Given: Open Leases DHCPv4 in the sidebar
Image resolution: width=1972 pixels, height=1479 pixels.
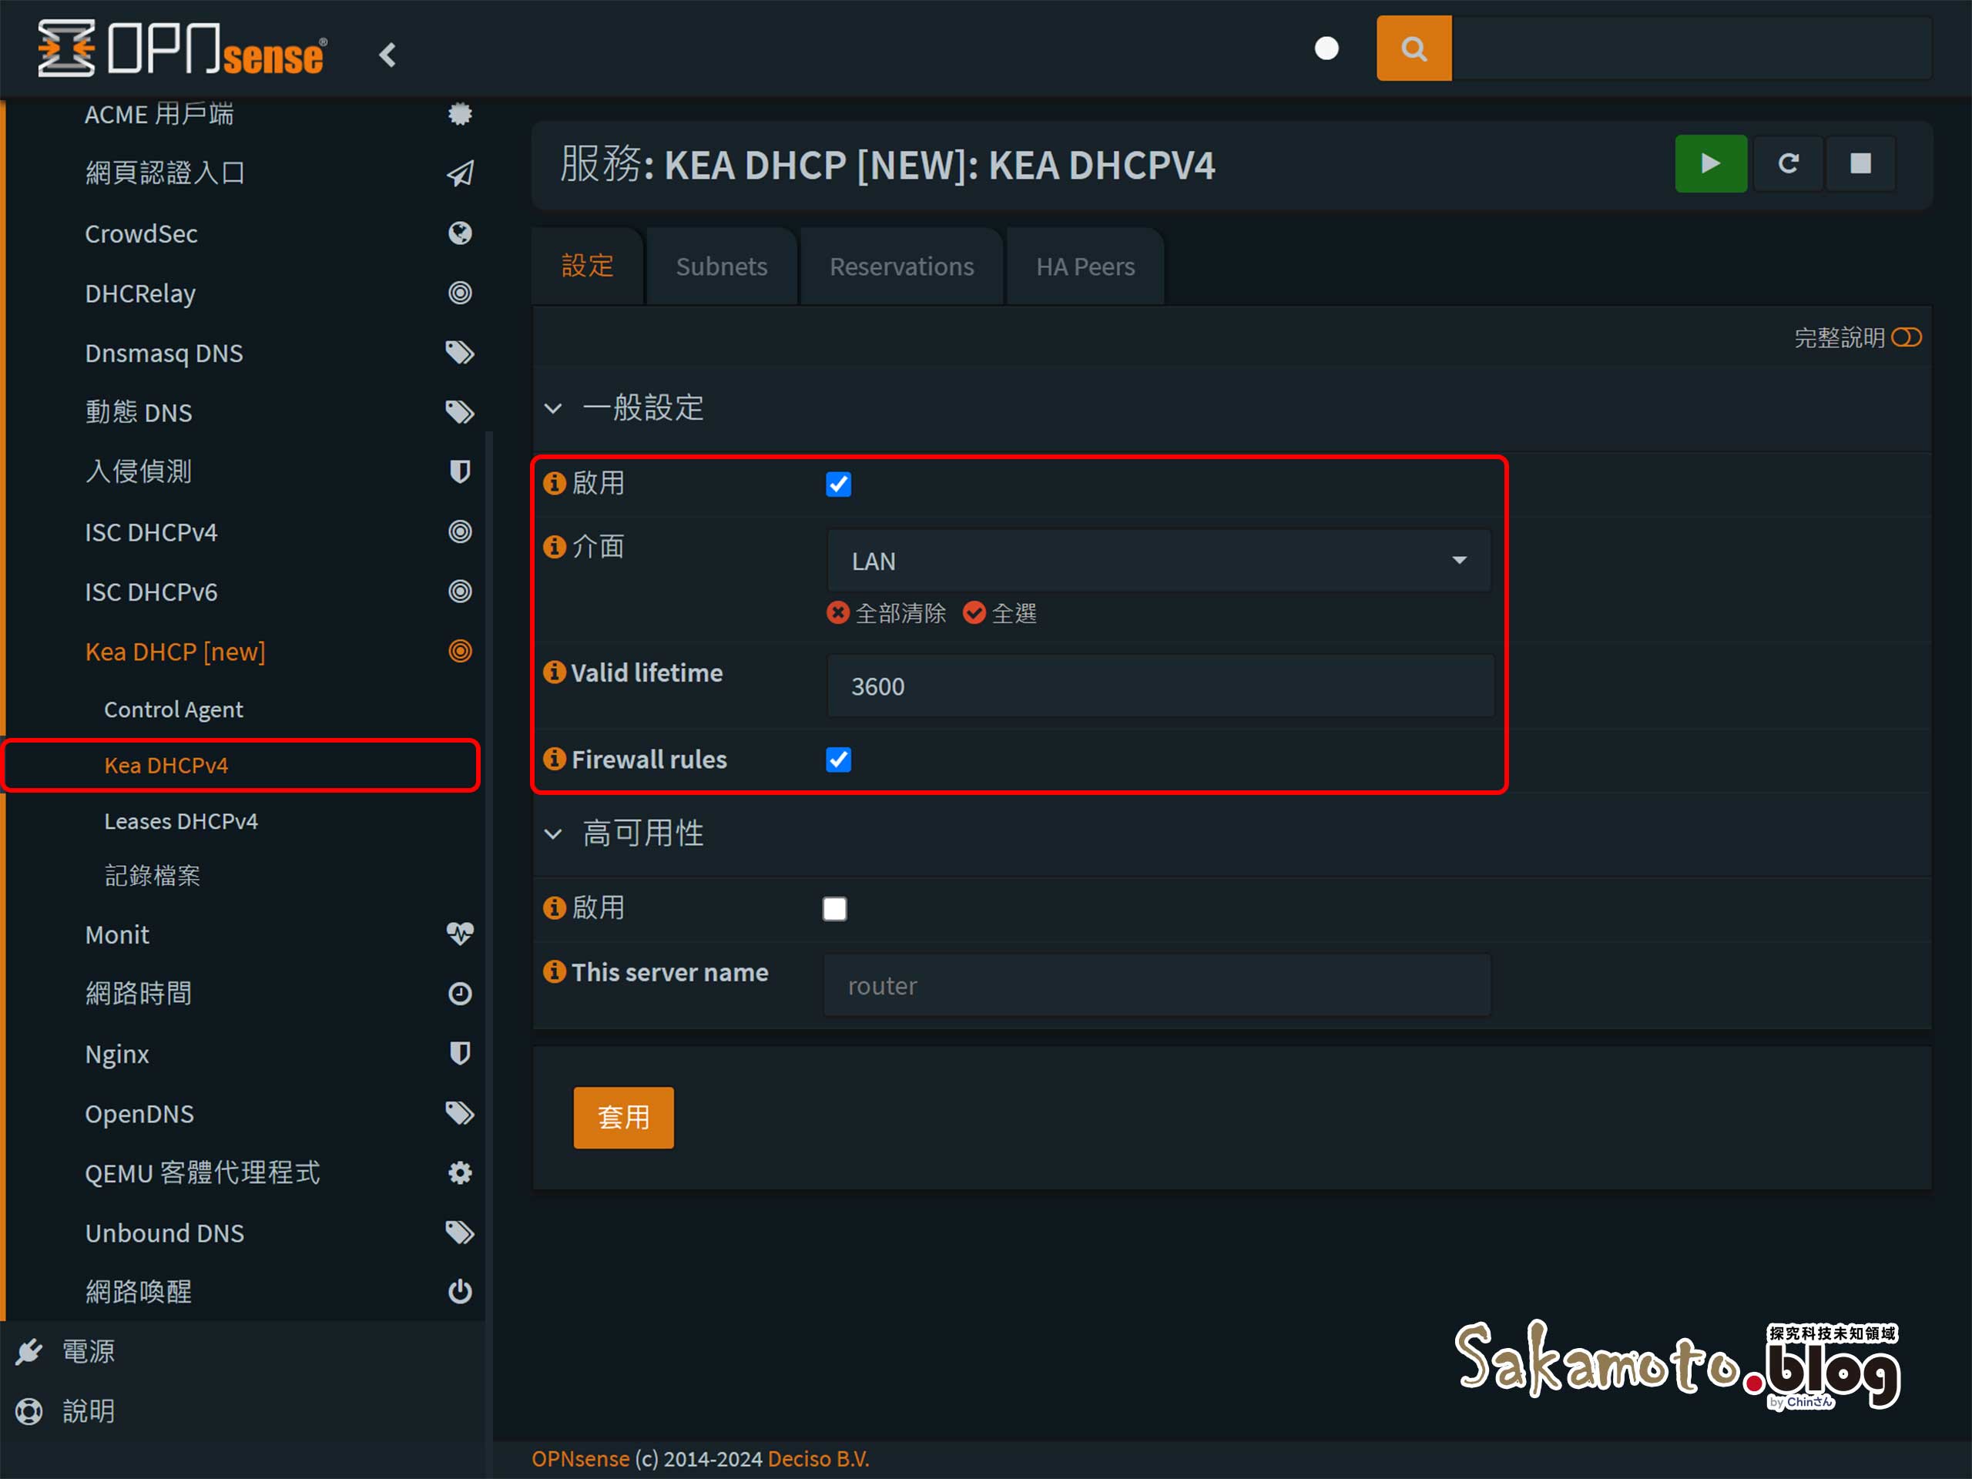Looking at the screenshot, I should [x=181, y=821].
